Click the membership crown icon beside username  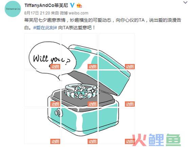[x=79, y=5]
